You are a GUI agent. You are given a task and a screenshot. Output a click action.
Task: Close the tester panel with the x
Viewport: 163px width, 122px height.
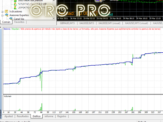(x=1, y=27)
